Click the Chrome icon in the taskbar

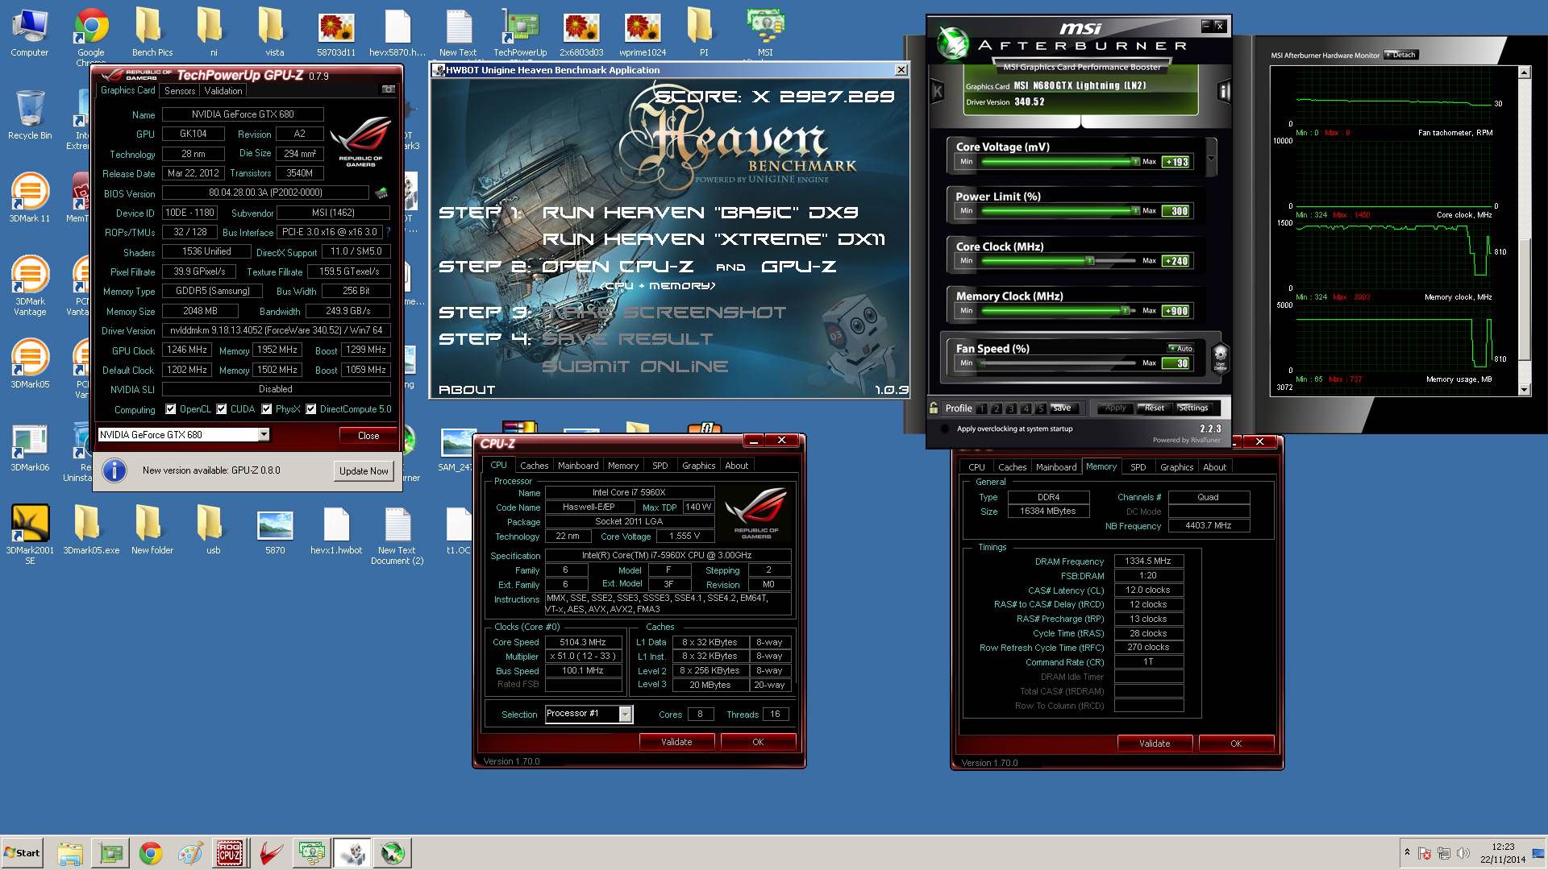[151, 853]
